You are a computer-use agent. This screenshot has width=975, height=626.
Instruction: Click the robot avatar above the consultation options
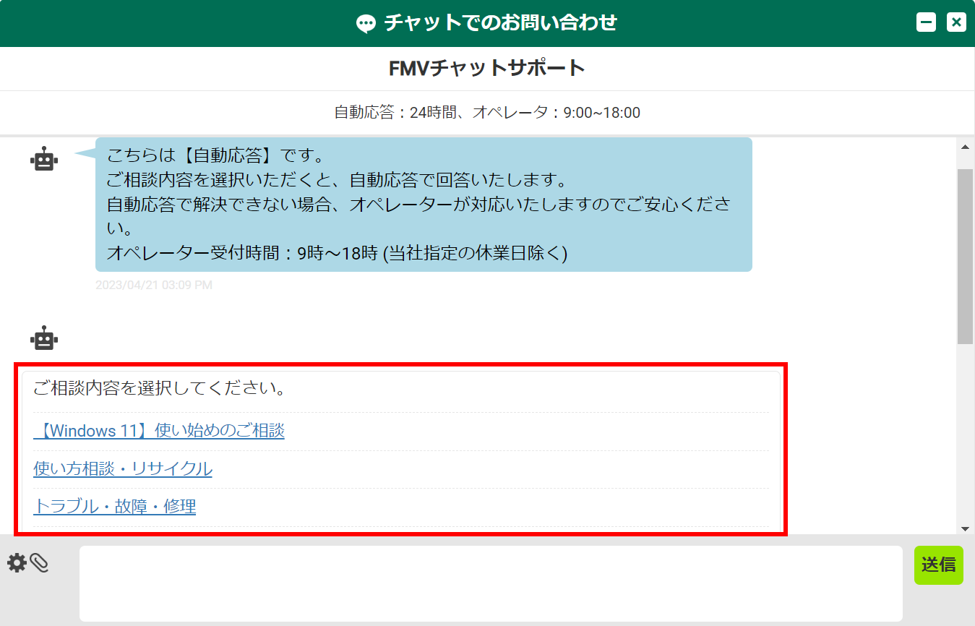tap(44, 338)
